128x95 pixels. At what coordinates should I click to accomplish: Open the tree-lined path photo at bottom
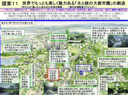[51, 89]
